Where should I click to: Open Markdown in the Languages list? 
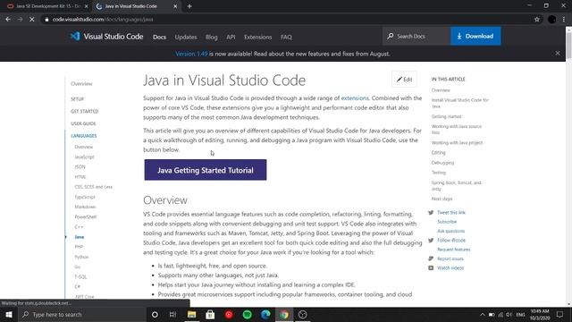click(86, 207)
